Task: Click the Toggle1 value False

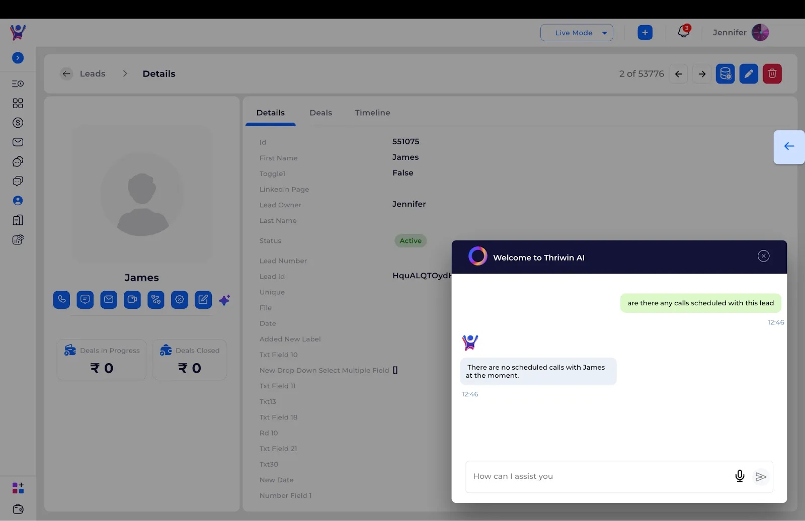Action: [x=403, y=173]
